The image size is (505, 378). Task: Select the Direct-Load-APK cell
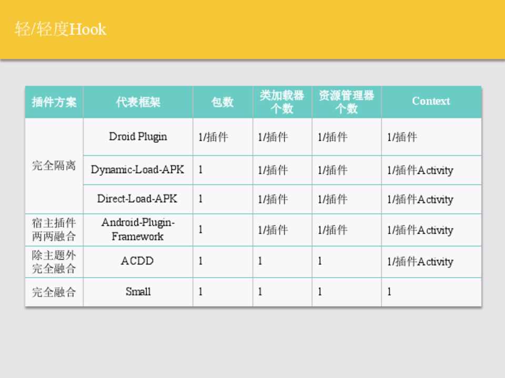(x=138, y=199)
